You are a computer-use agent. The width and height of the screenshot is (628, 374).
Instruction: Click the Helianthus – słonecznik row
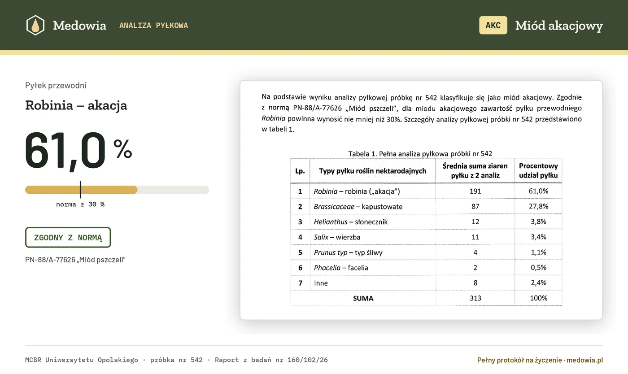426,222
